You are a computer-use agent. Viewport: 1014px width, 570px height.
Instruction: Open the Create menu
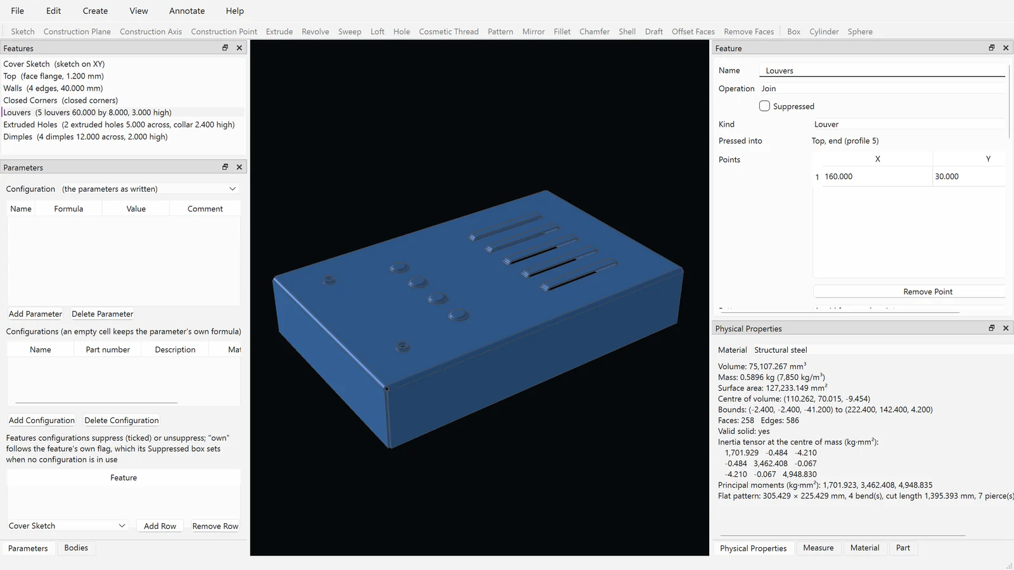[95, 11]
